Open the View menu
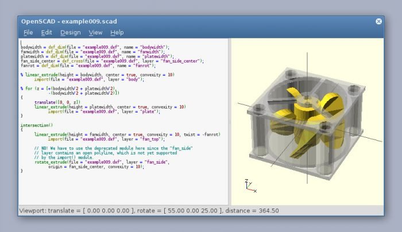 click(x=95, y=33)
